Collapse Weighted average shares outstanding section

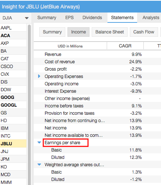coord(39,164)
